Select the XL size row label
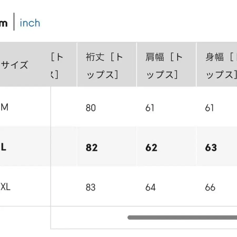The image size is (237, 237). click(6, 187)
